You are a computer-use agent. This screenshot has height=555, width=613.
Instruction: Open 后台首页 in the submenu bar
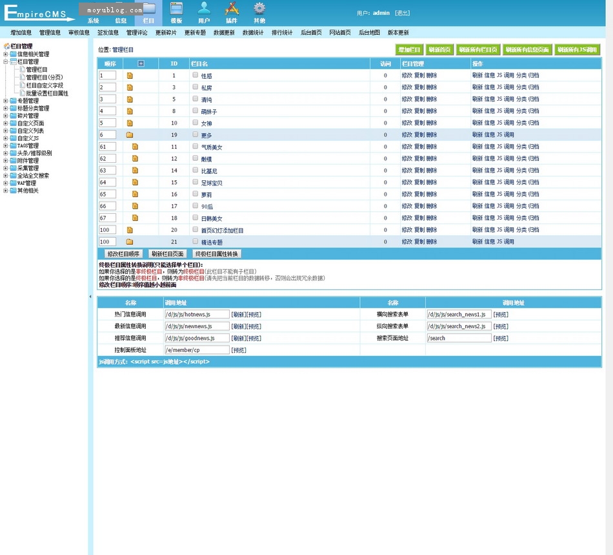[311, 32]
